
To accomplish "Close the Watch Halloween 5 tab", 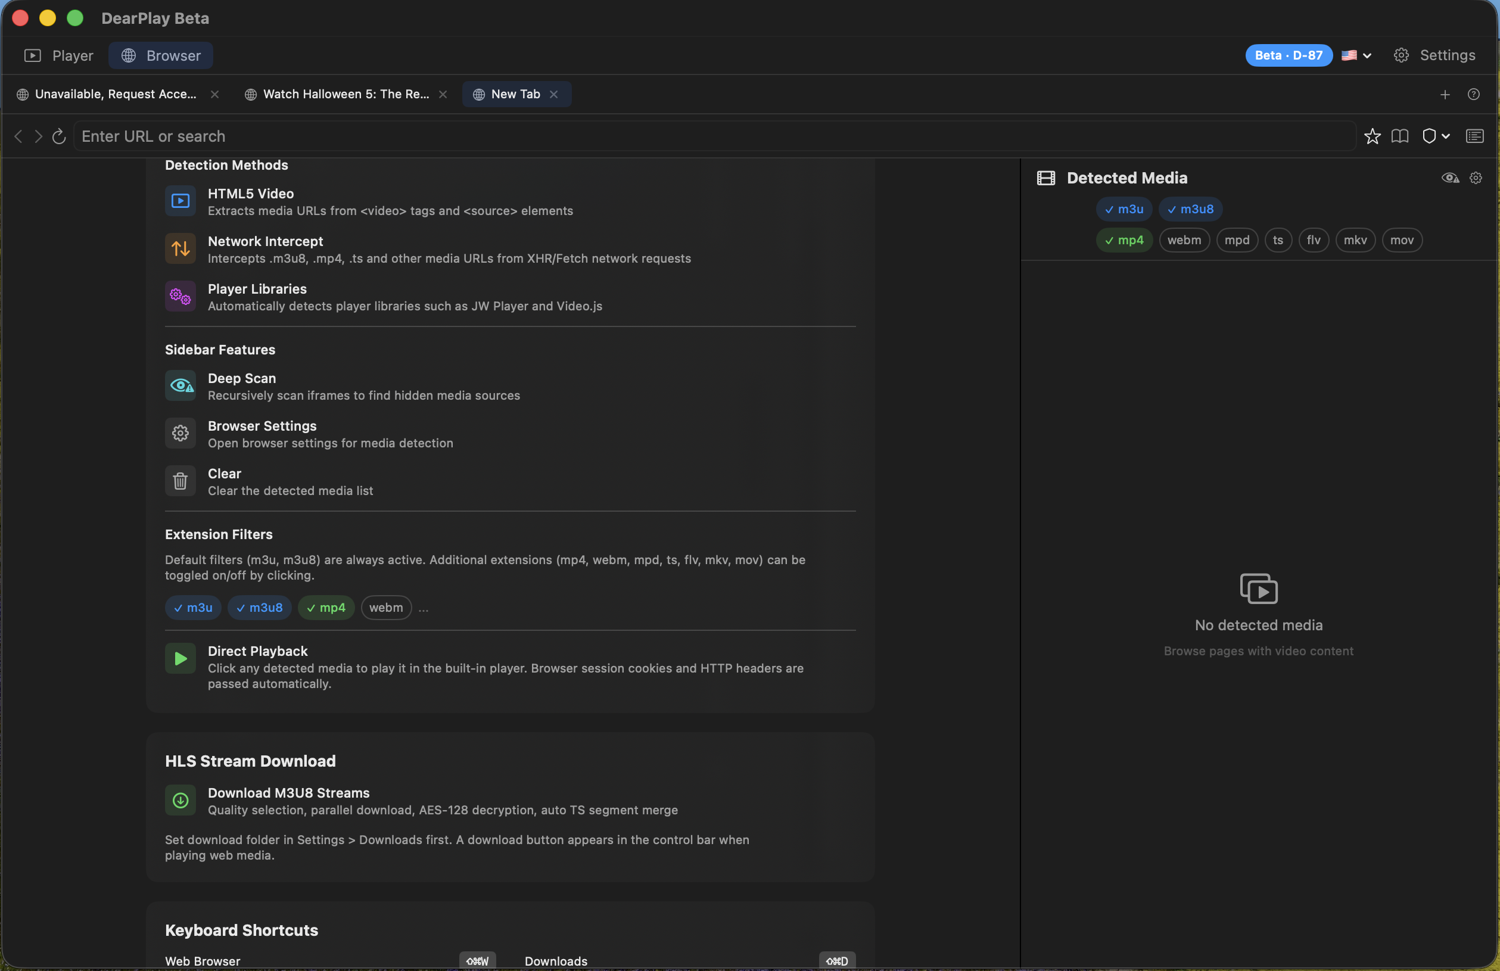I will 443,94.
